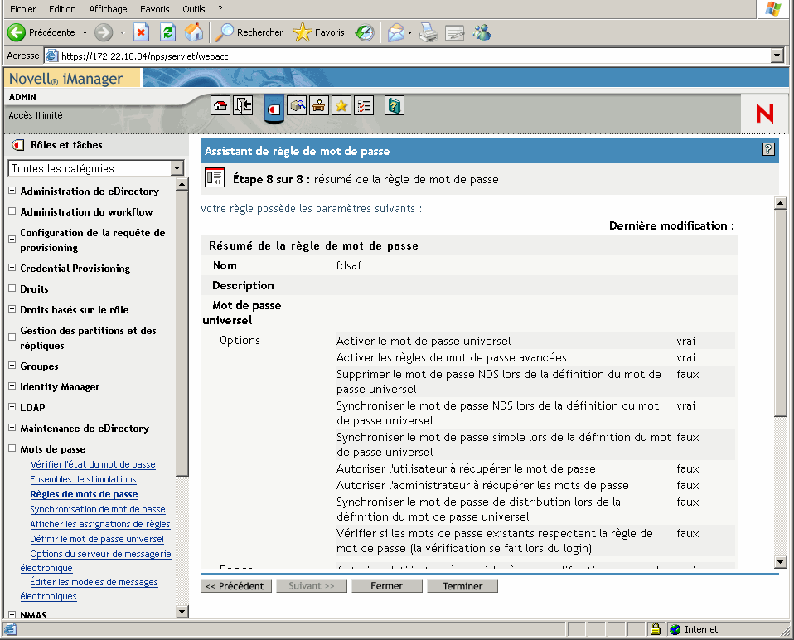Open iManager Help book icon

point(395,105)
